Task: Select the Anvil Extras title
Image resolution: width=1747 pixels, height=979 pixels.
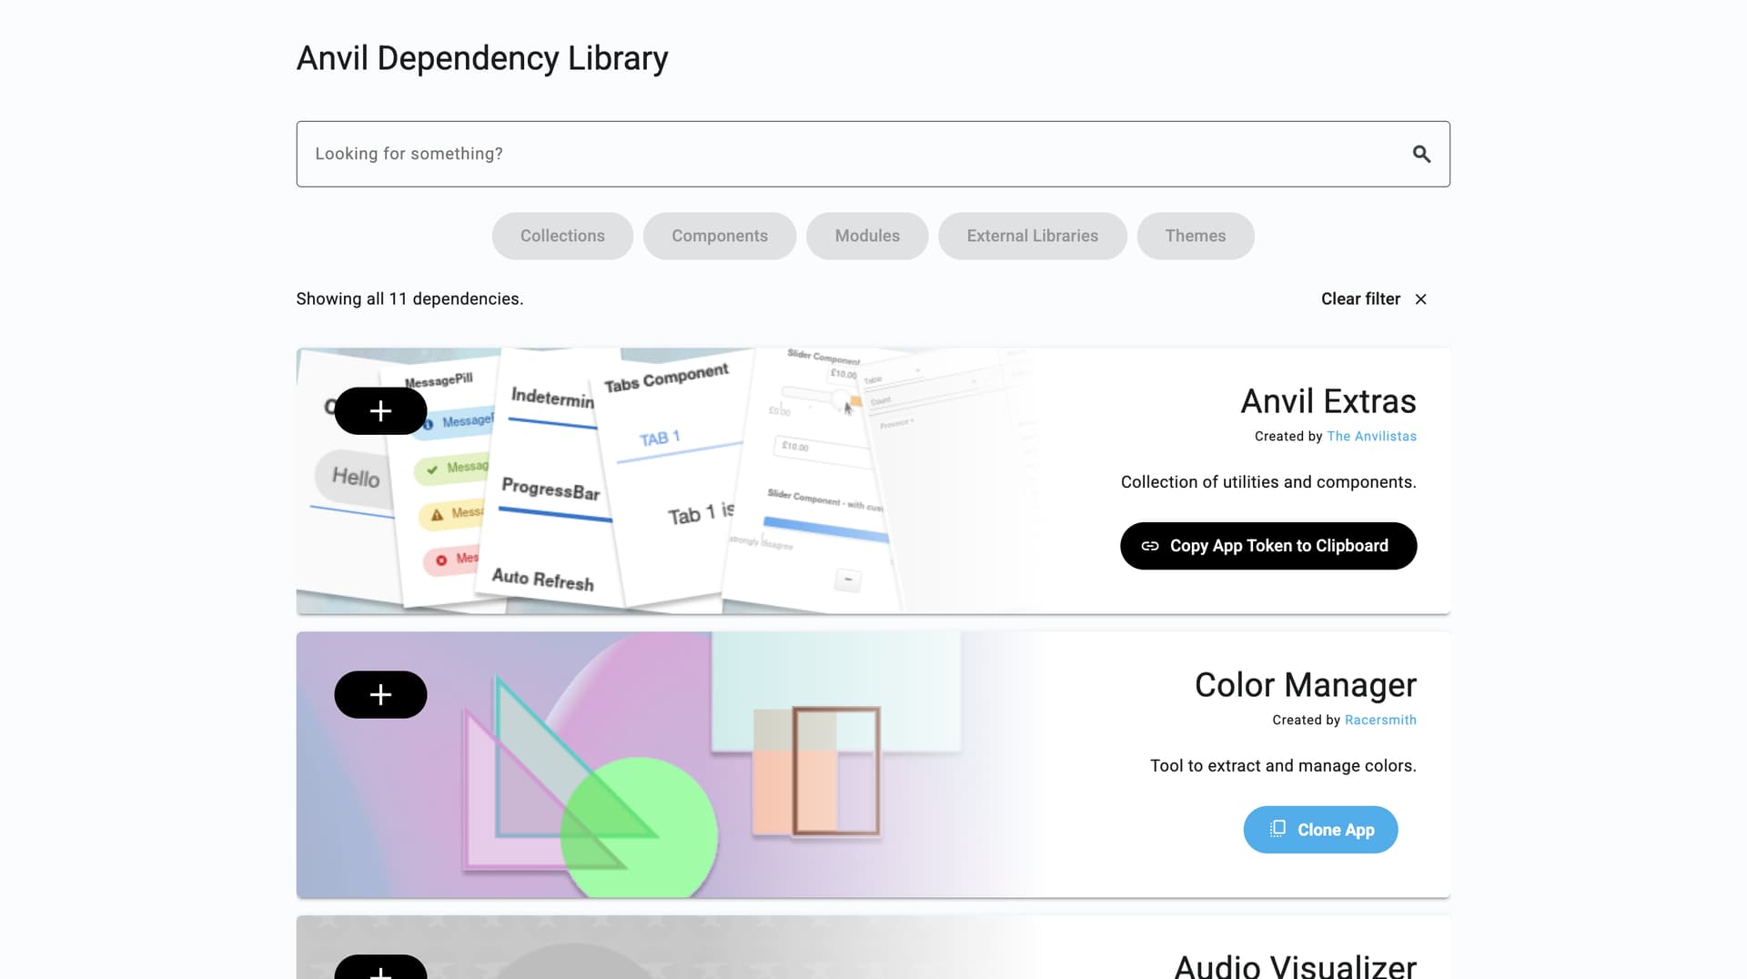Action: pos(1328,401)
